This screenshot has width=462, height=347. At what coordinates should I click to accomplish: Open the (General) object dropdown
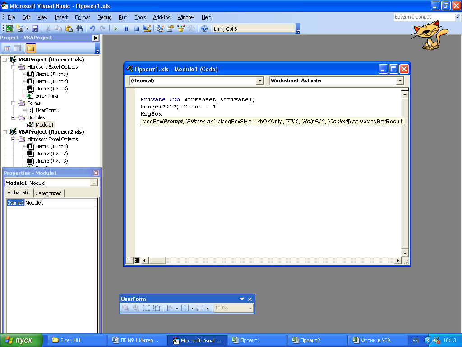coord(259,80)
